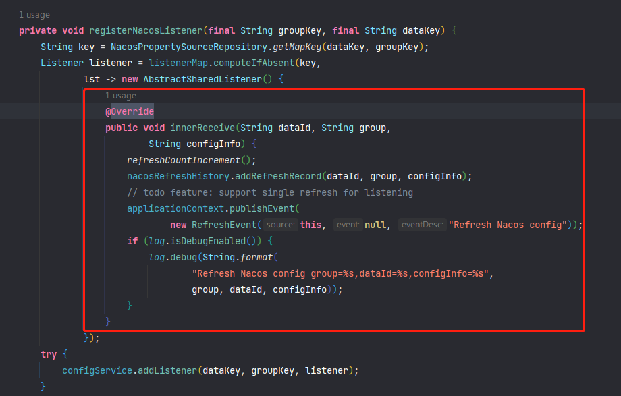The image size is (621, 396).
Task: Click the format string with group=%s
Action: [340, 274]
